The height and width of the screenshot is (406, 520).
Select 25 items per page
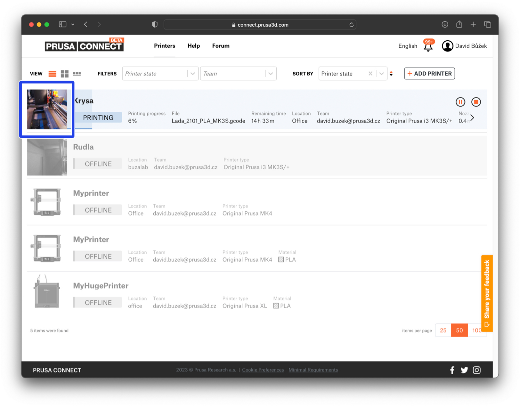[443, 330]
